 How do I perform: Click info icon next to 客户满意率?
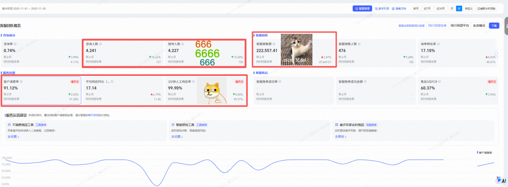[x=21, y=82]
